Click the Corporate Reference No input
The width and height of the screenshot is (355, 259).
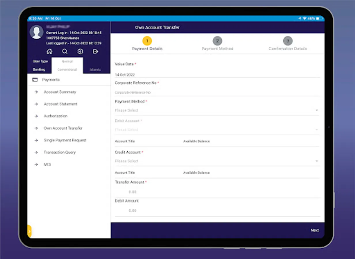pyautogui.click(x=217, y=92)
